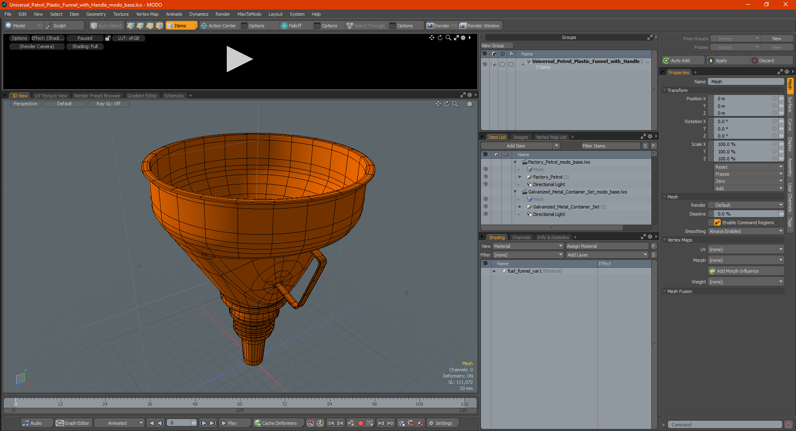The width and height of the screenshot is (796, 431).
Task: Jump to last frame
Action: [213, 423]
